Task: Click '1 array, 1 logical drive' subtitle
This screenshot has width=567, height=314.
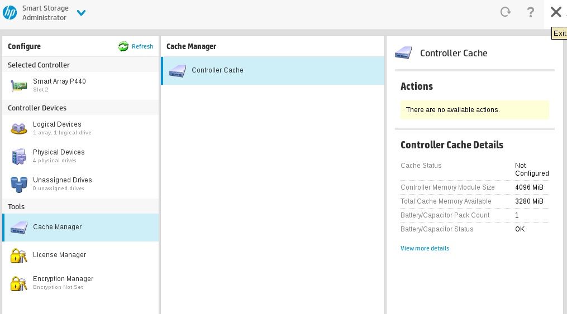Action: pos(62,132)
